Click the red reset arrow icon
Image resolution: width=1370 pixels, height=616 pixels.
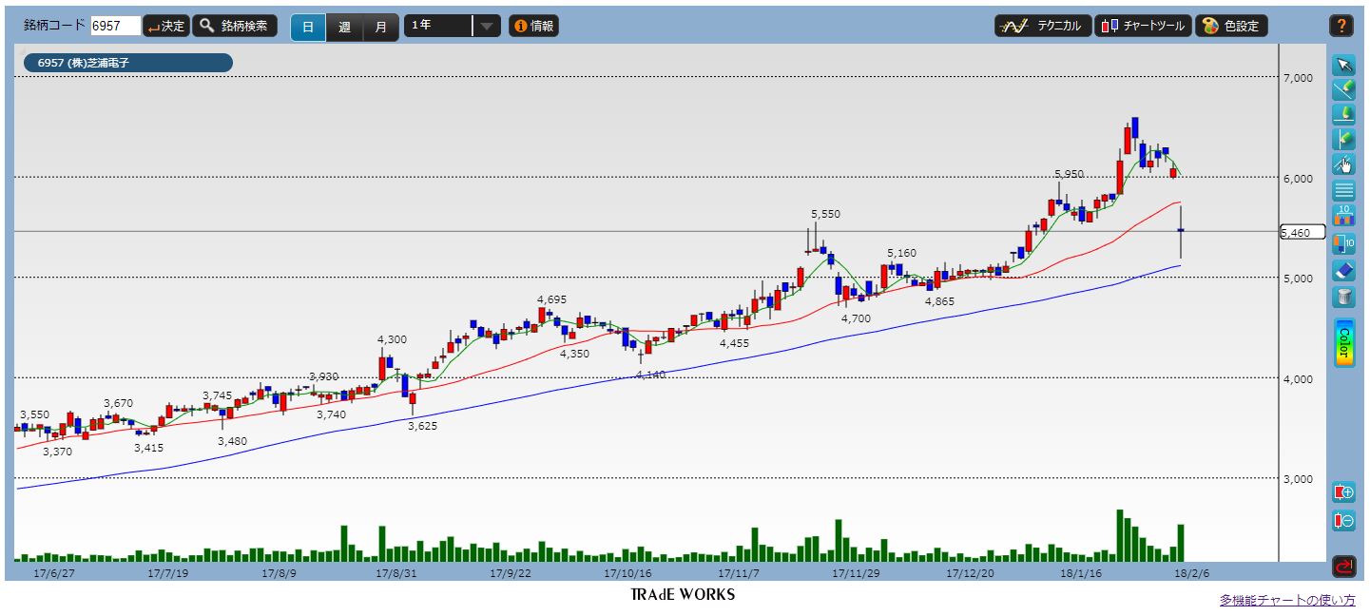coord(1343,567)
